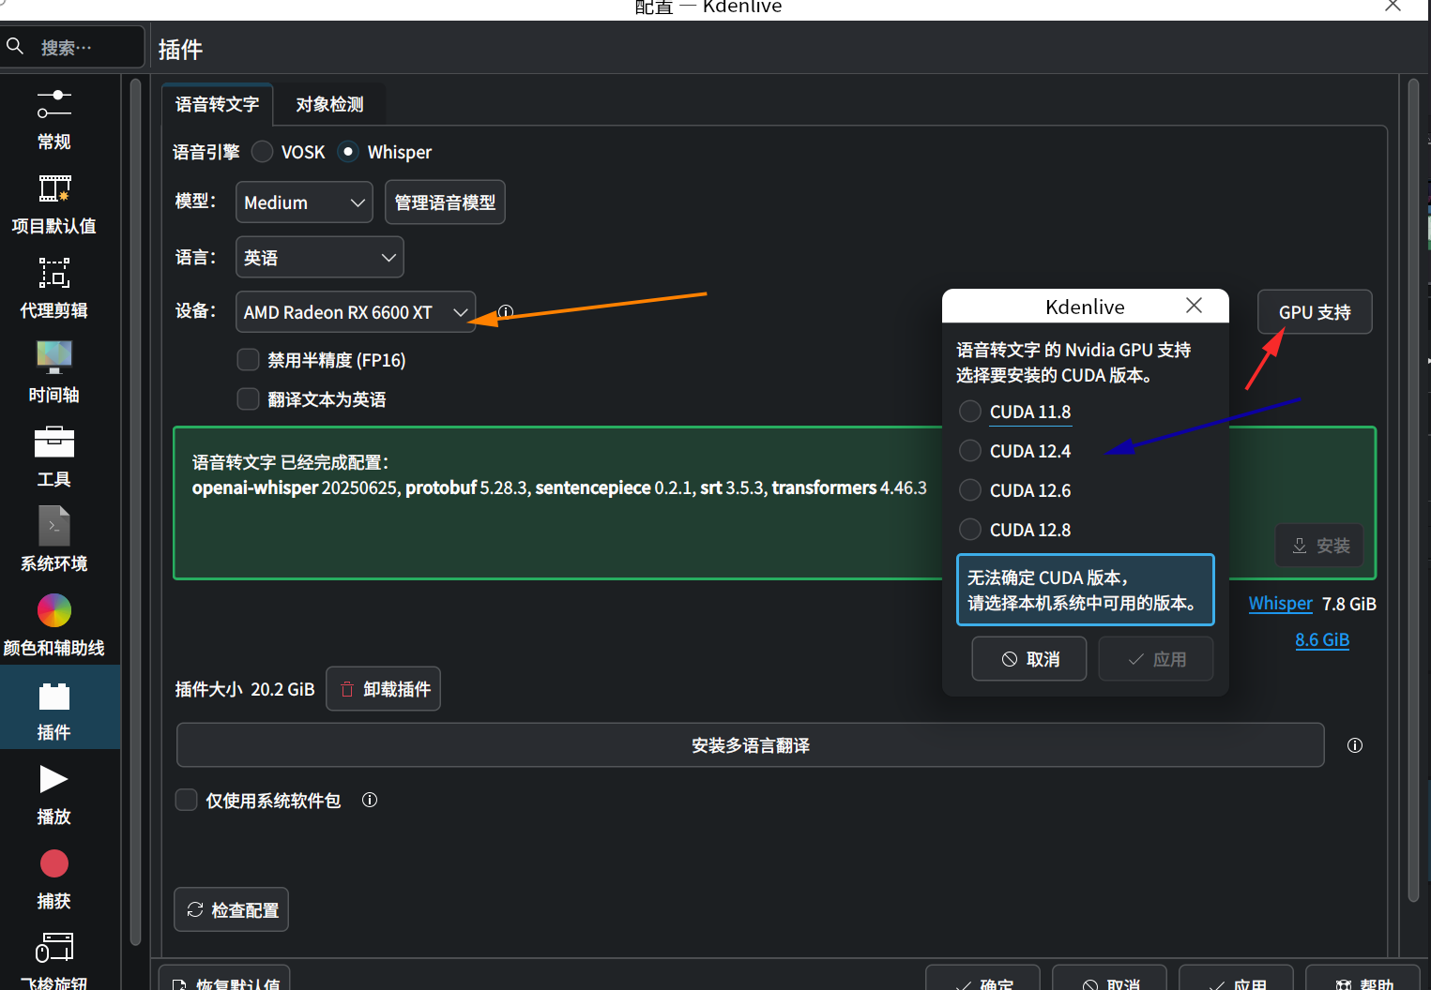Switch to the 对象检测 tab

click(329, 104)
